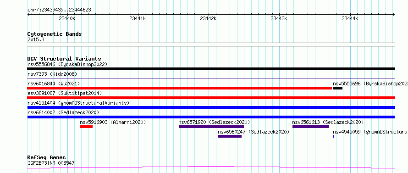The height and width of the screenshot is (173, 408).
Task: Click the red esv3891087 variant bar
Action: click(211, 98)
